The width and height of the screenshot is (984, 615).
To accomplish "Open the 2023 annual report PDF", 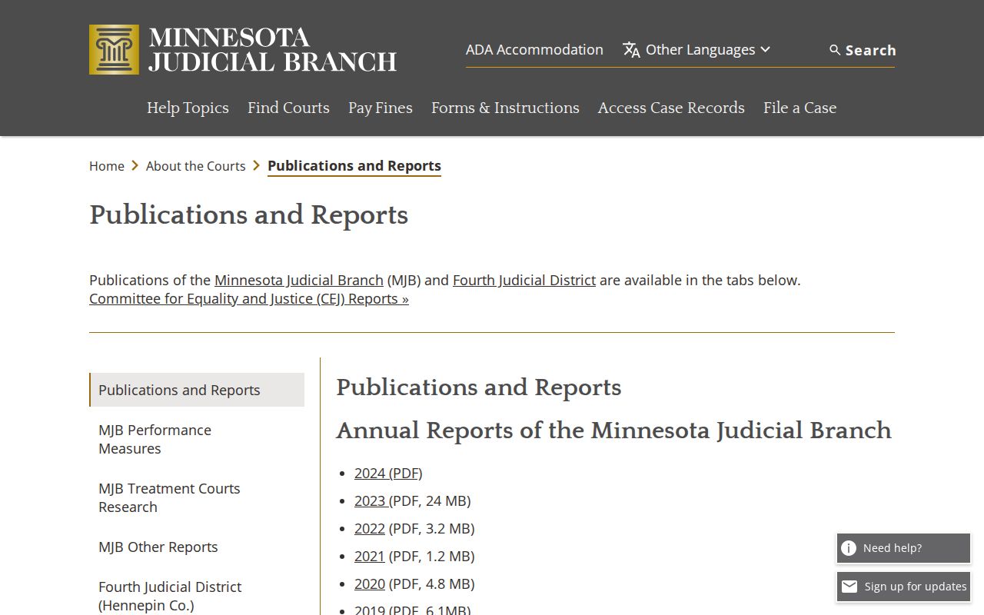I will 371,500.
